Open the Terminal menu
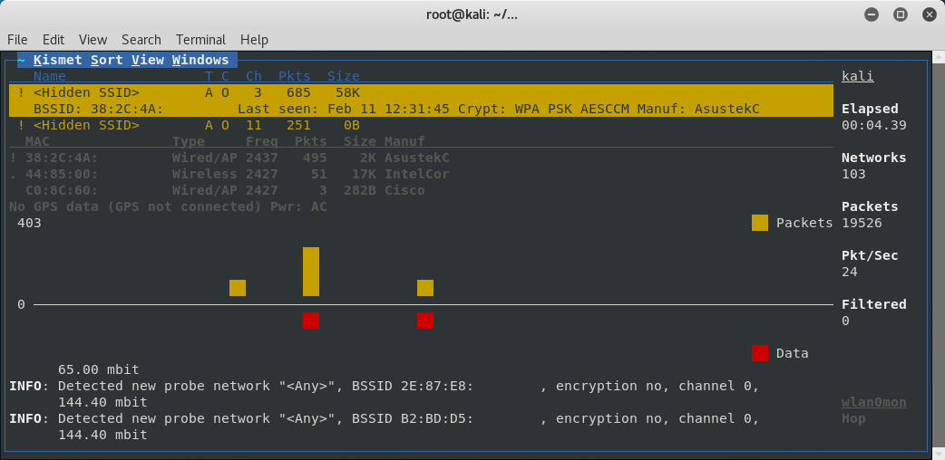The width and height of the screenshot is (945, 460). [200, 40]
